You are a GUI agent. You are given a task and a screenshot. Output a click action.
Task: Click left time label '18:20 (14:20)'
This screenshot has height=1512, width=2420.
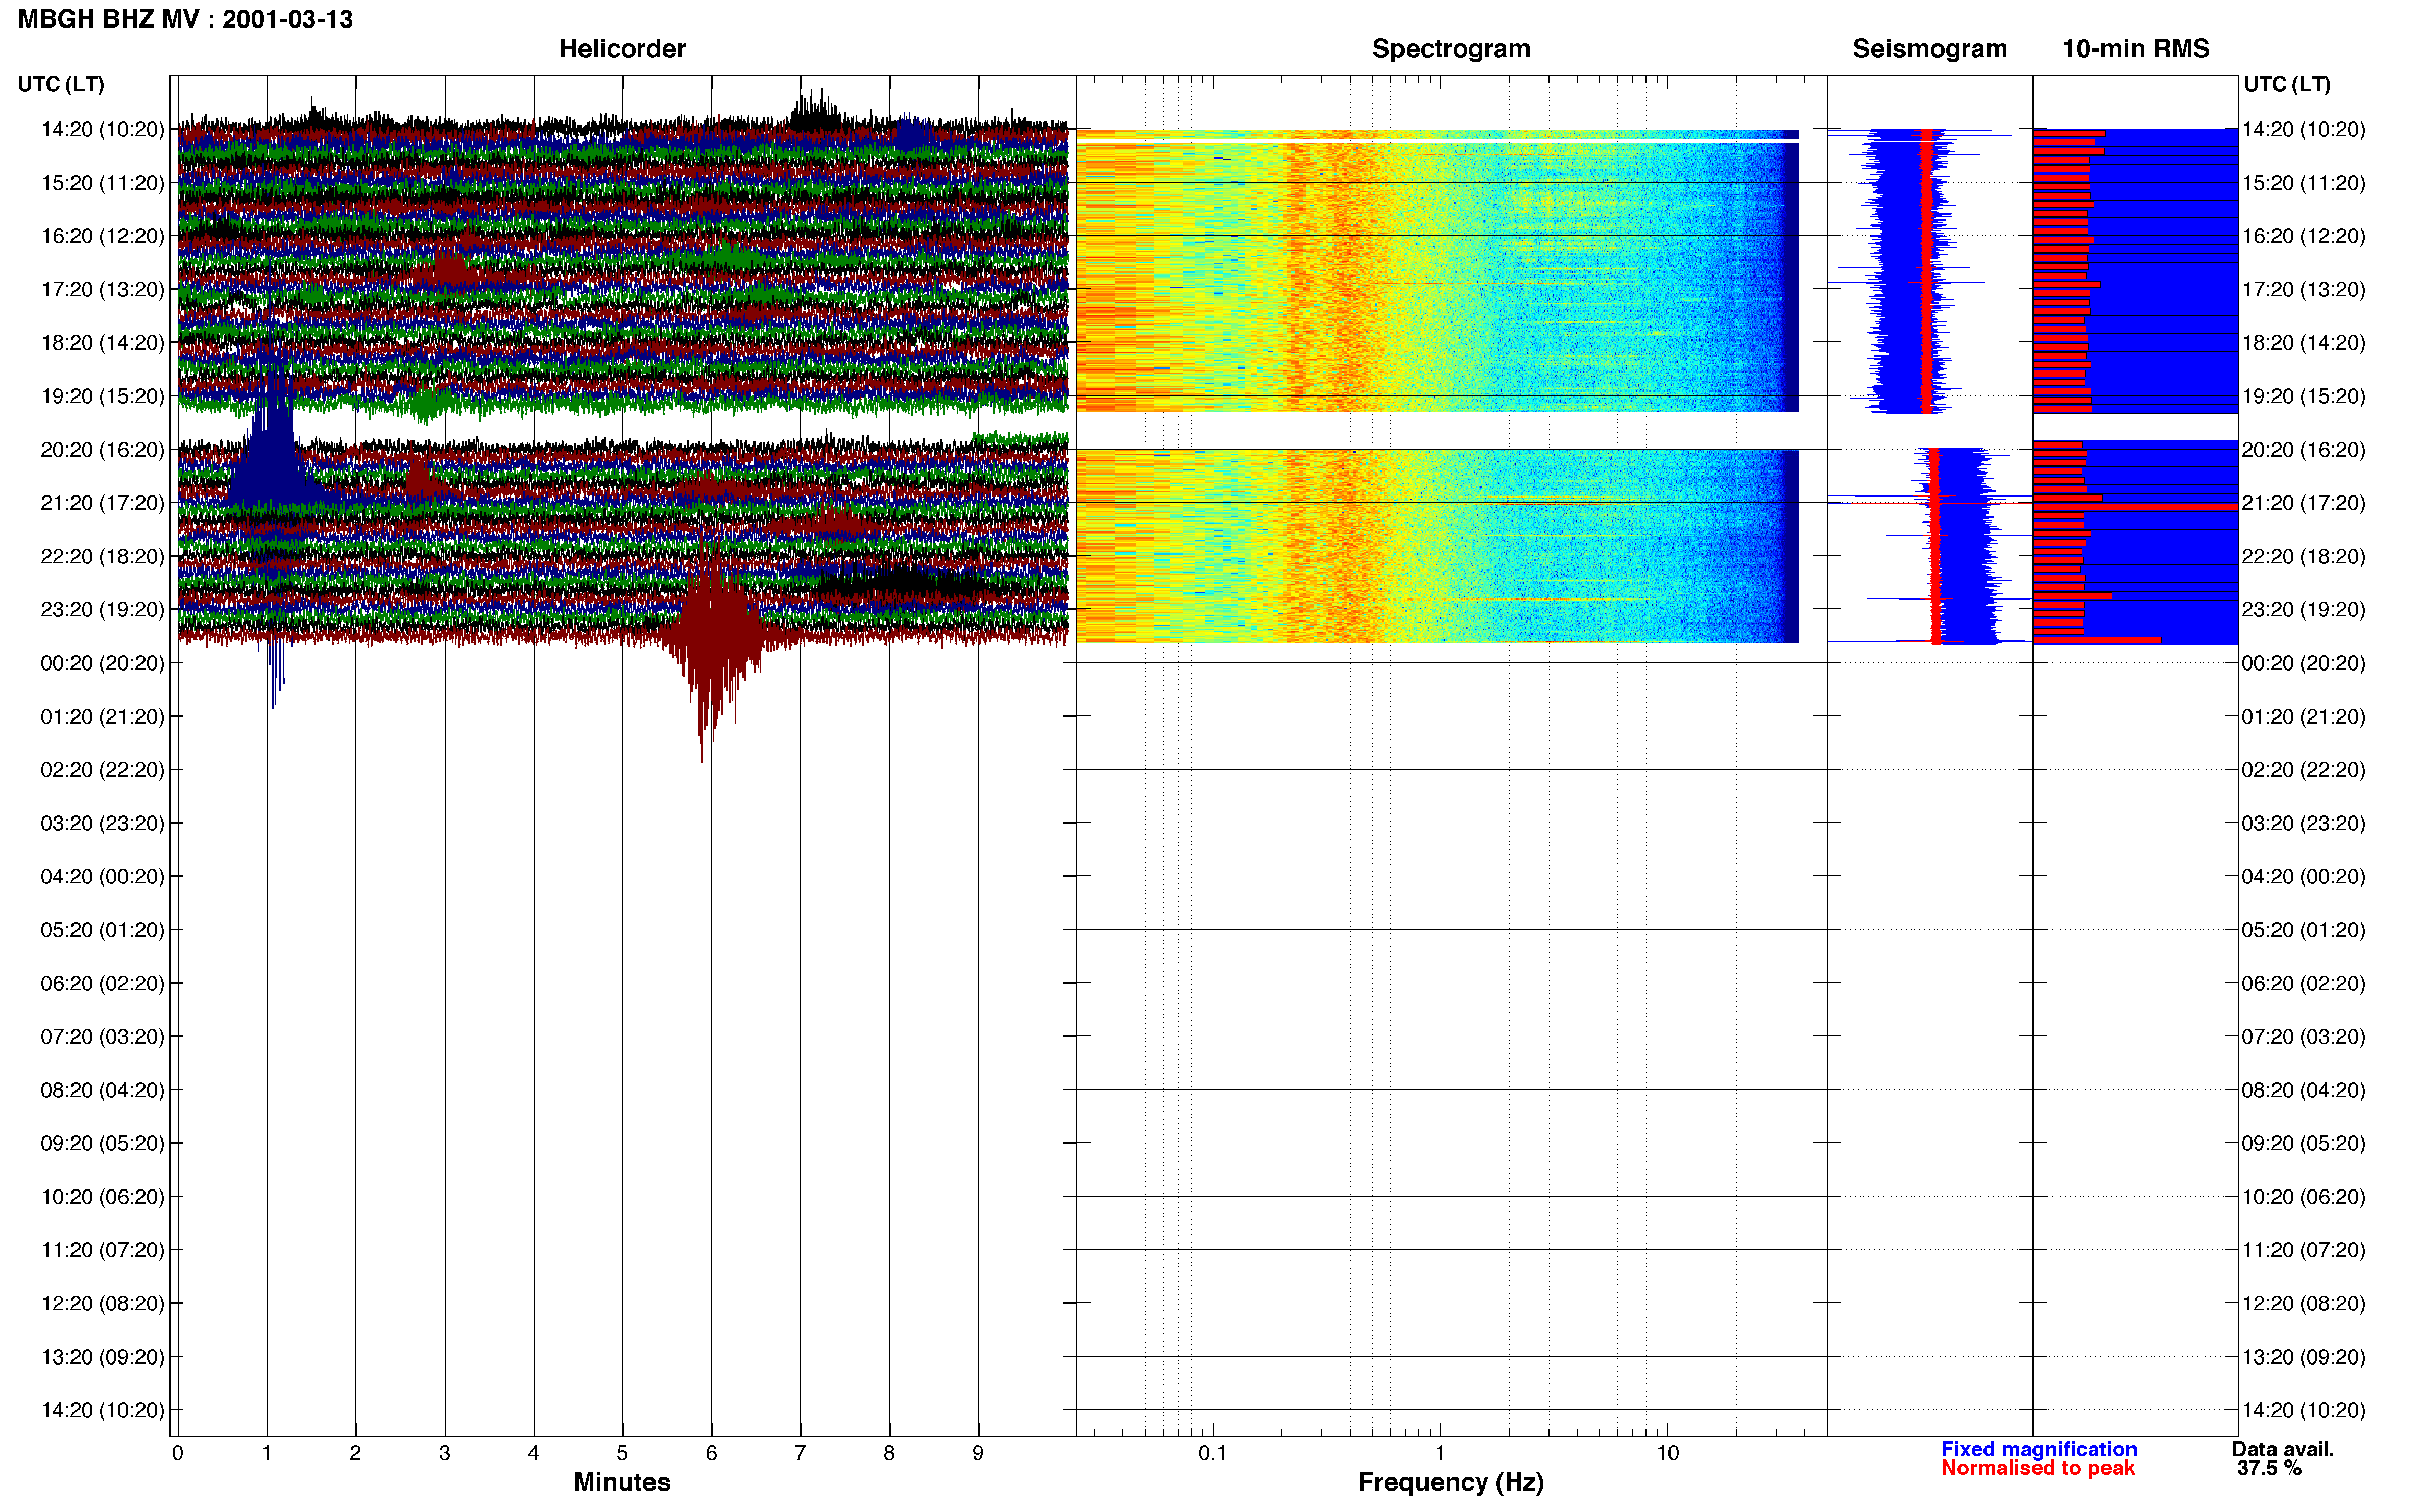click(102, 343)
